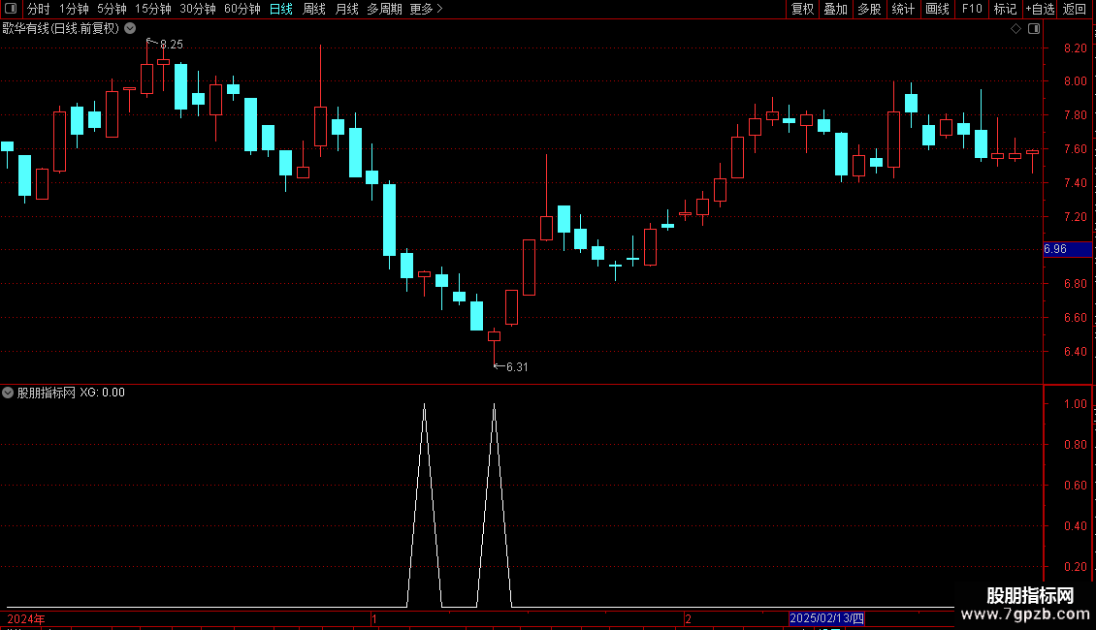Select the 15分钟 period
This screenshot has height=630, width=1096.
pyautogui.click(x=152, y=9)
